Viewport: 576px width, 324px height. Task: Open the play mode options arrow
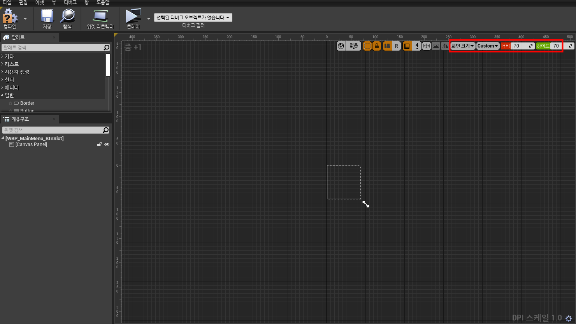[148, 19]
